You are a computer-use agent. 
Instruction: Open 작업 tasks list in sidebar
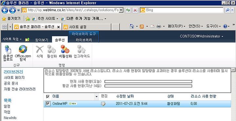click(x=7, y=112)
